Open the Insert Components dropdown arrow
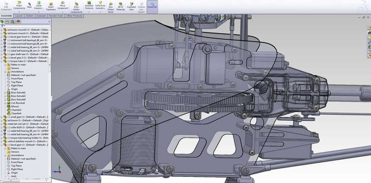The image size is (371, 183). [19, 12]
